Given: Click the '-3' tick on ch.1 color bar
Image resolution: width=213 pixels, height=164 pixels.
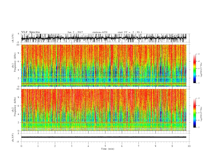Looking at the screenshot, I should pyautogui.click(x=198, y=54).
